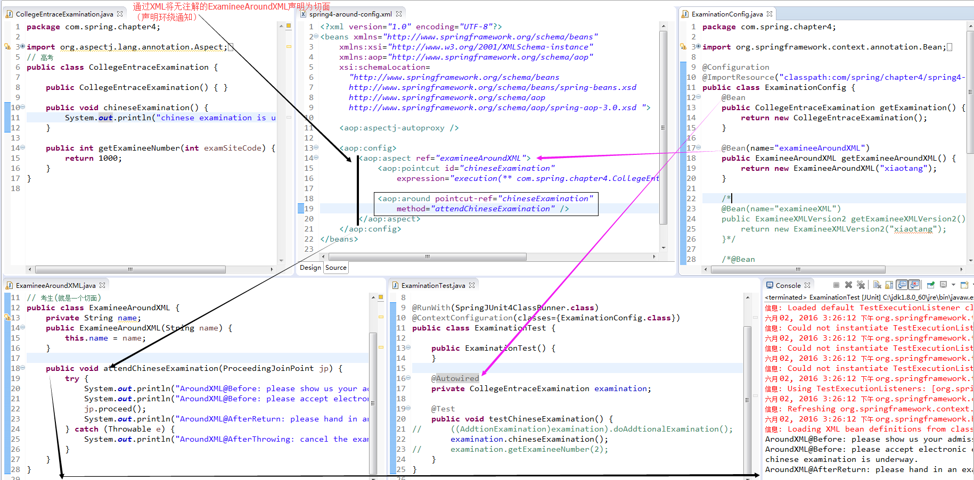Click warning marker at line 13 in ExamineeAroundXML.java
Image resolution: width=974 pixels, height=480 pixels.
[7, 318]
